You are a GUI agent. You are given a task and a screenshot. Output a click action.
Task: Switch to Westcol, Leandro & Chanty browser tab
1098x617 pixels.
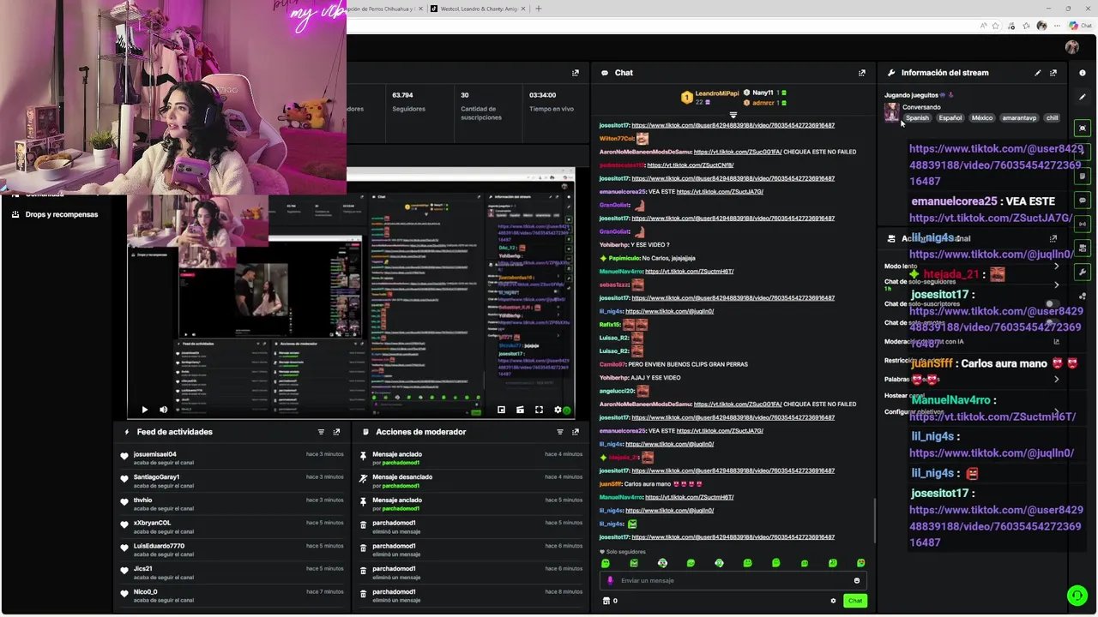[x=476, y=9]
